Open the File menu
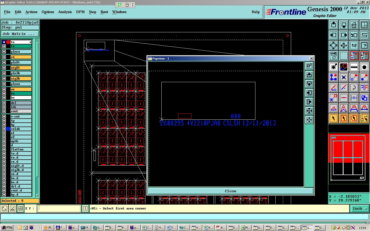 [x=7, y=12]
